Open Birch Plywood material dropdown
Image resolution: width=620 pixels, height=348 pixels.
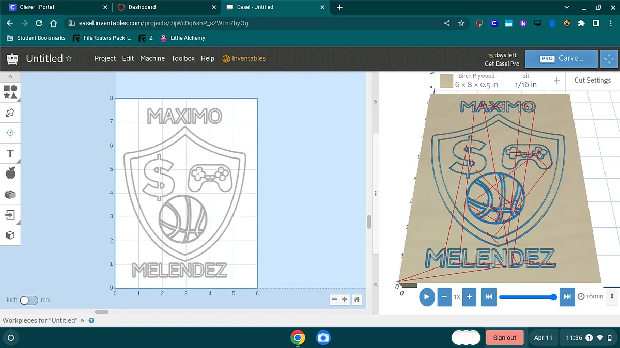coord(470,81)
